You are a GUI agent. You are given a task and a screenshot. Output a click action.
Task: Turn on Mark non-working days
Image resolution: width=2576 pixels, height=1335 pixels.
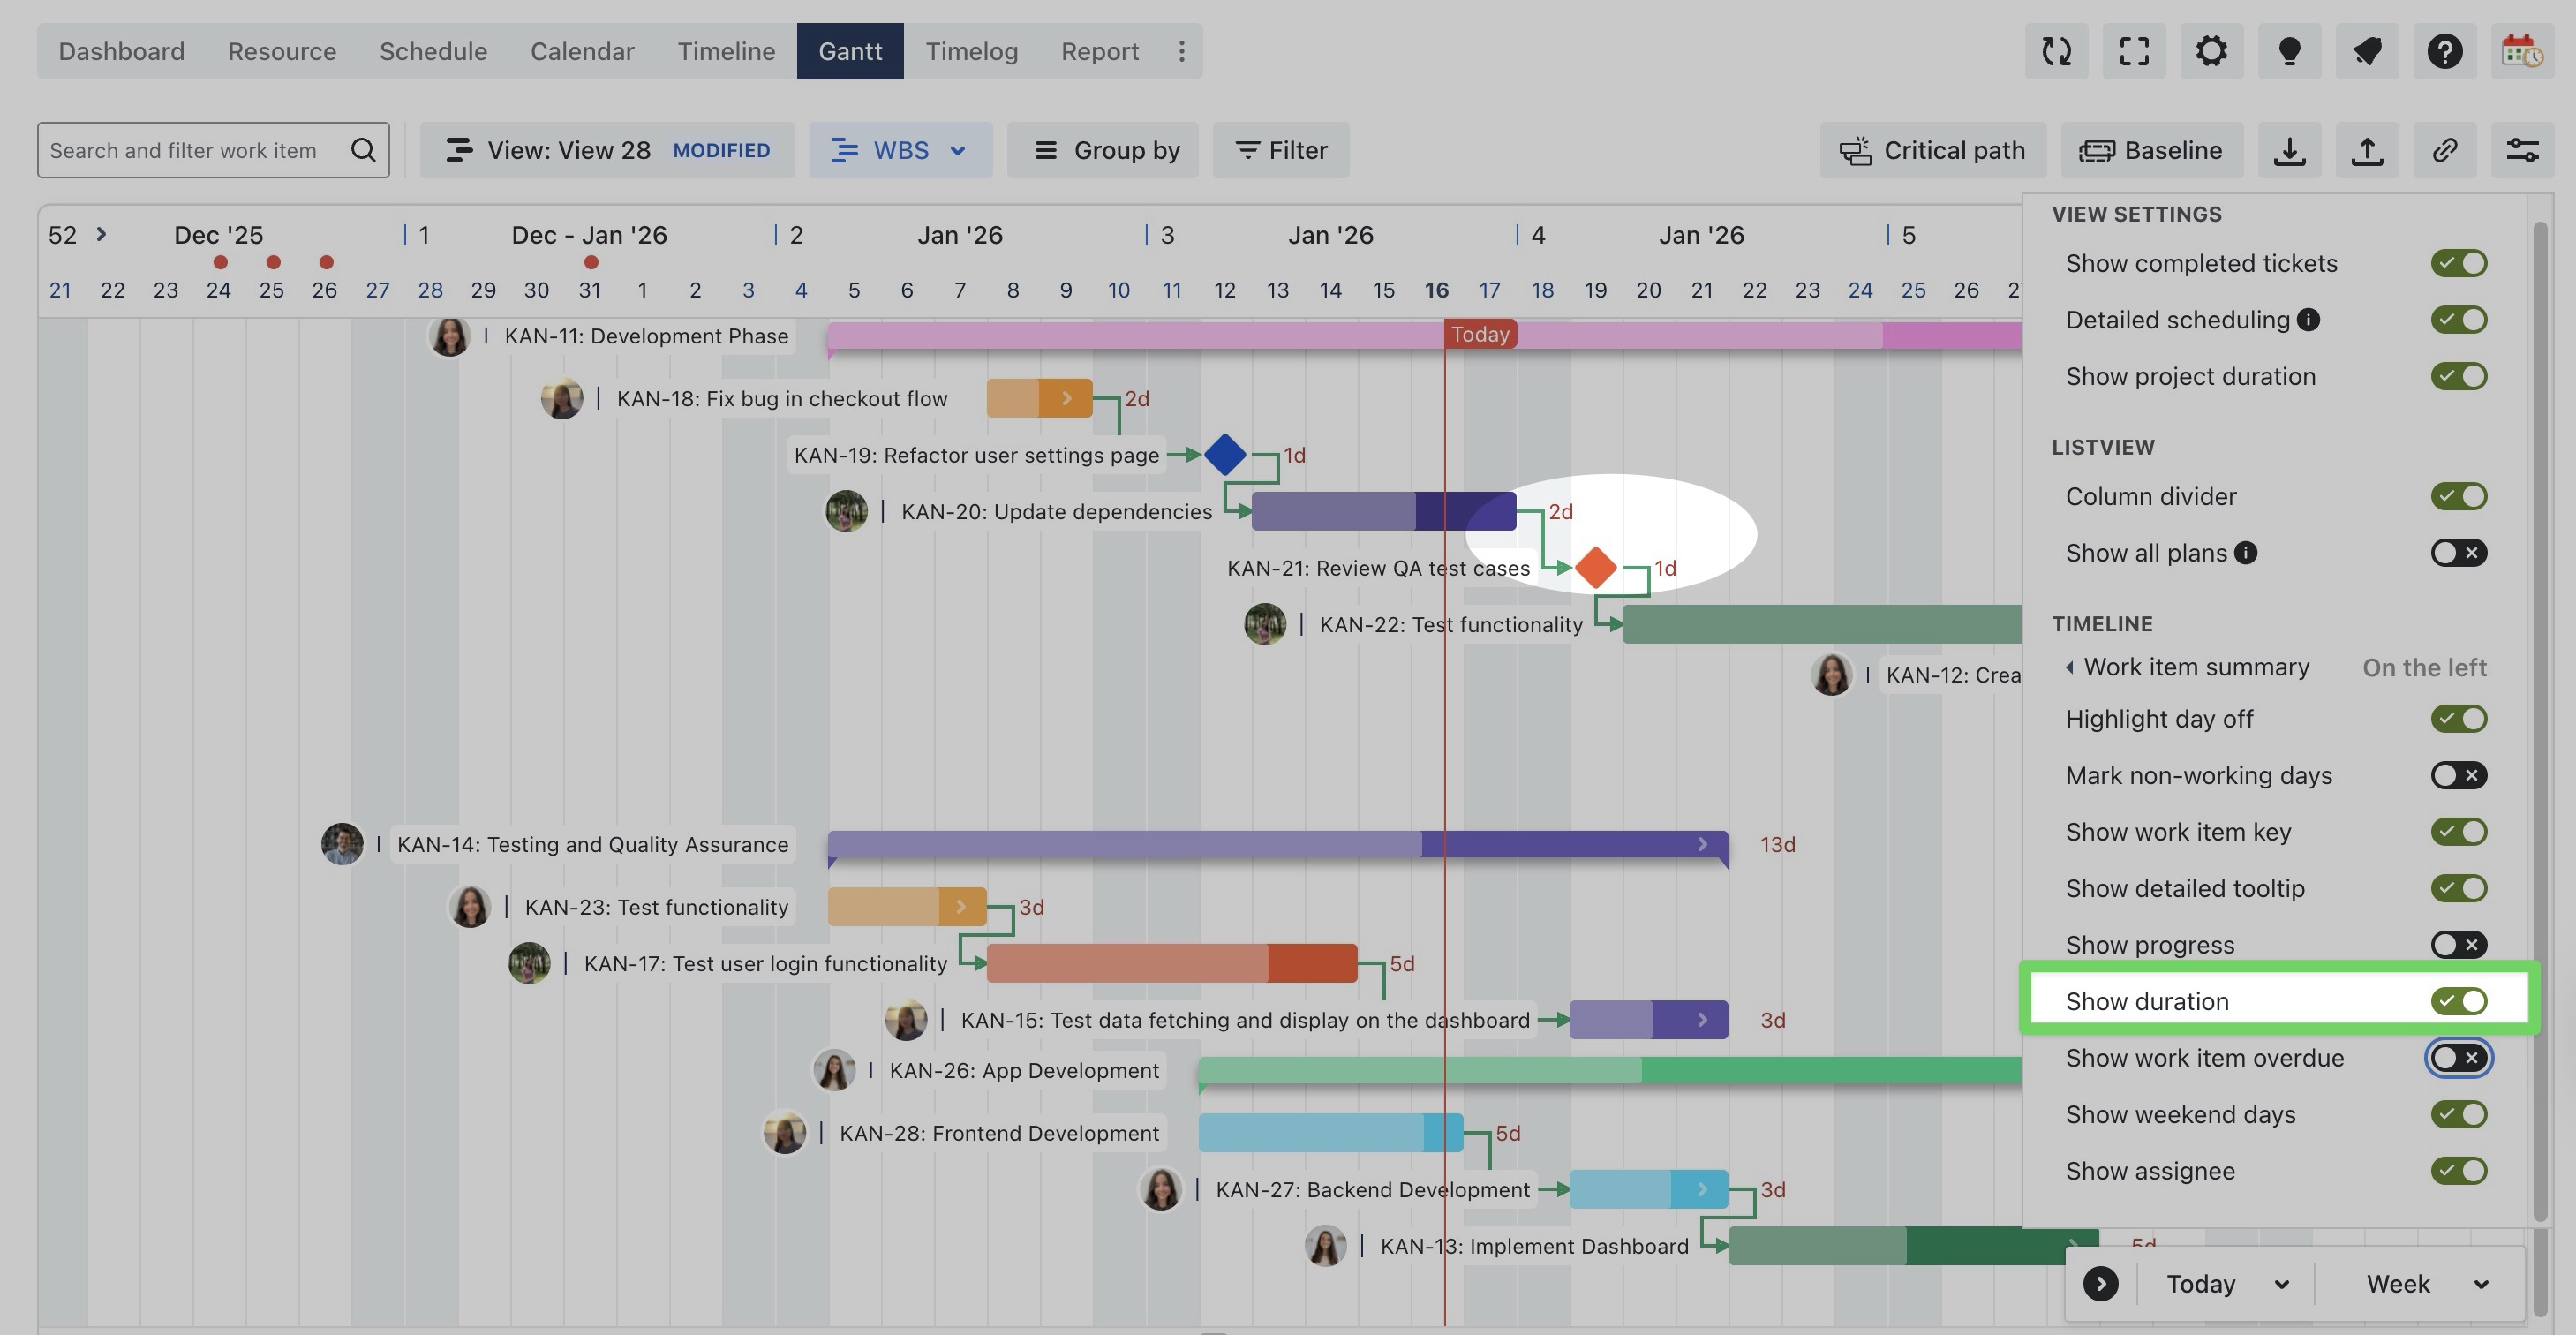coord(2458,775)
